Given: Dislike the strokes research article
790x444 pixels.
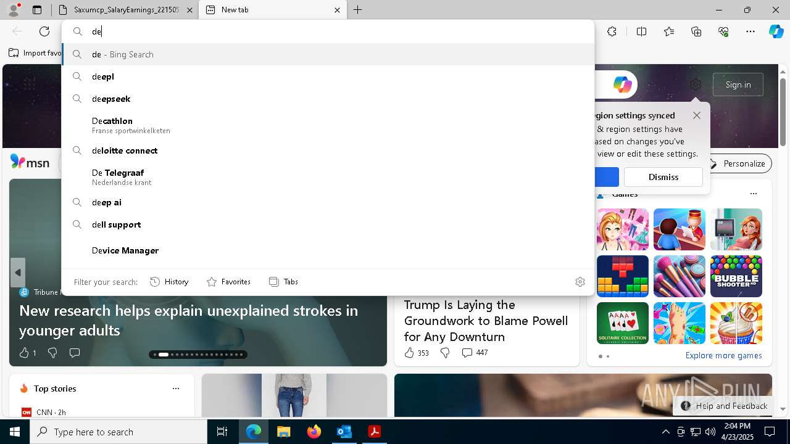Looking at the screenshot, I should point(52,353).
